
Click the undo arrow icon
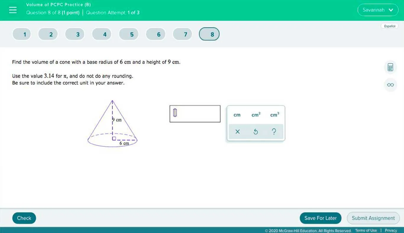pos(256,132)
